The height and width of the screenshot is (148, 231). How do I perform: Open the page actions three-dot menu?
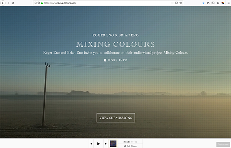172,3
